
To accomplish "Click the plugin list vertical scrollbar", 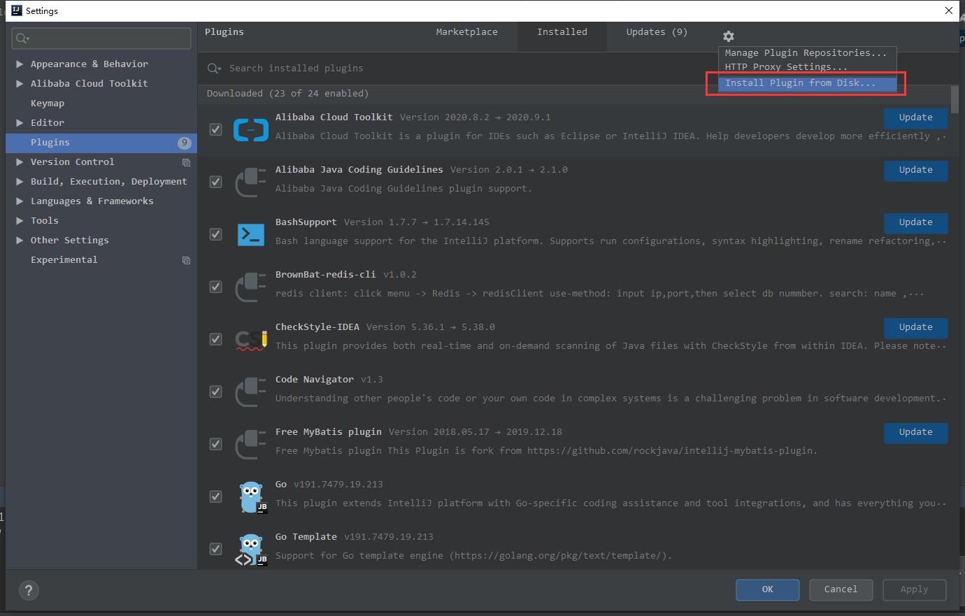I will click(x=955, y=100).
